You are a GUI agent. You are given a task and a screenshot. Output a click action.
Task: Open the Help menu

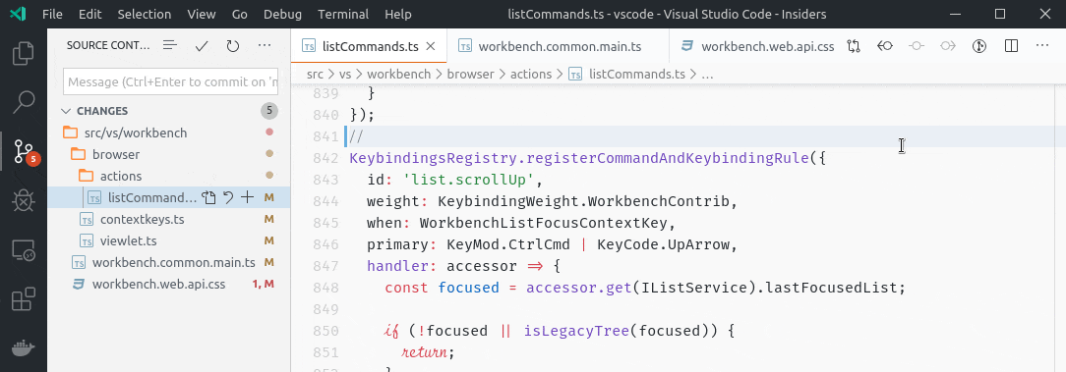click(397, 14)
